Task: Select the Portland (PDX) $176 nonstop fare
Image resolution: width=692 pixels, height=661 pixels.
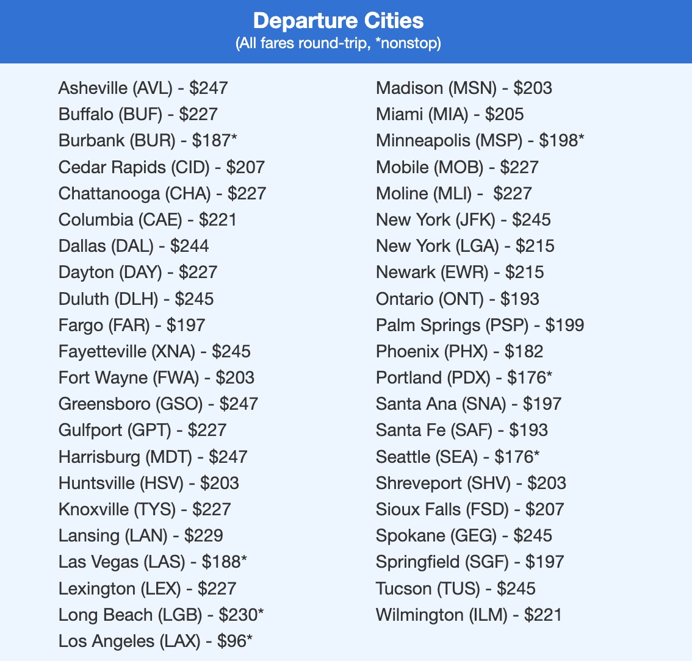Action: click(464, 377)
